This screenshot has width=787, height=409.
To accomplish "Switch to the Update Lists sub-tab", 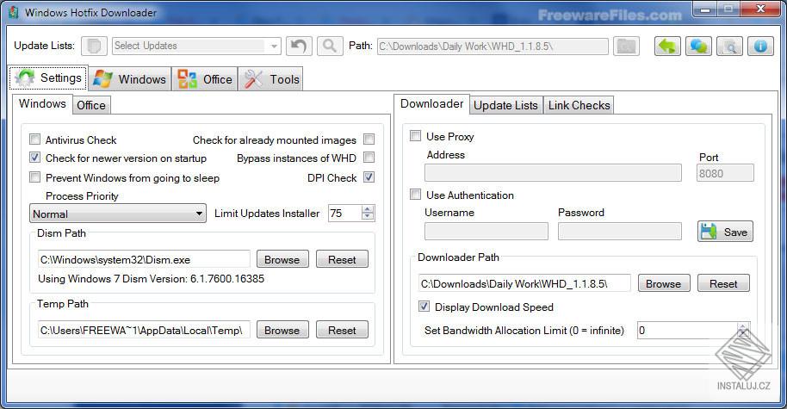I will [x=506, y=105].
